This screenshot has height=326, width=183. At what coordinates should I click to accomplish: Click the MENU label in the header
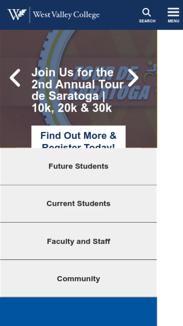pos(174,21)
